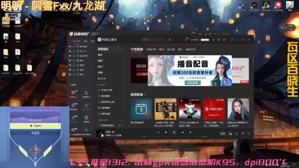Select the 专属定制 tab

(x=151, y=49)
